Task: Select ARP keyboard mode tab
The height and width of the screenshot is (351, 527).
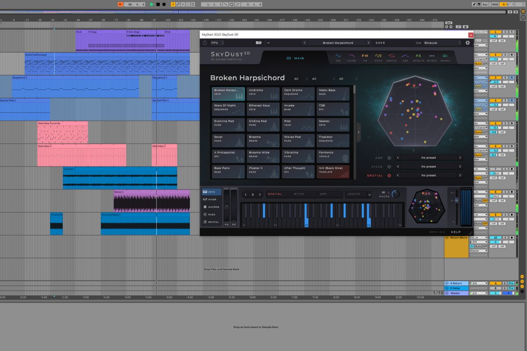Action: point(330,194)
